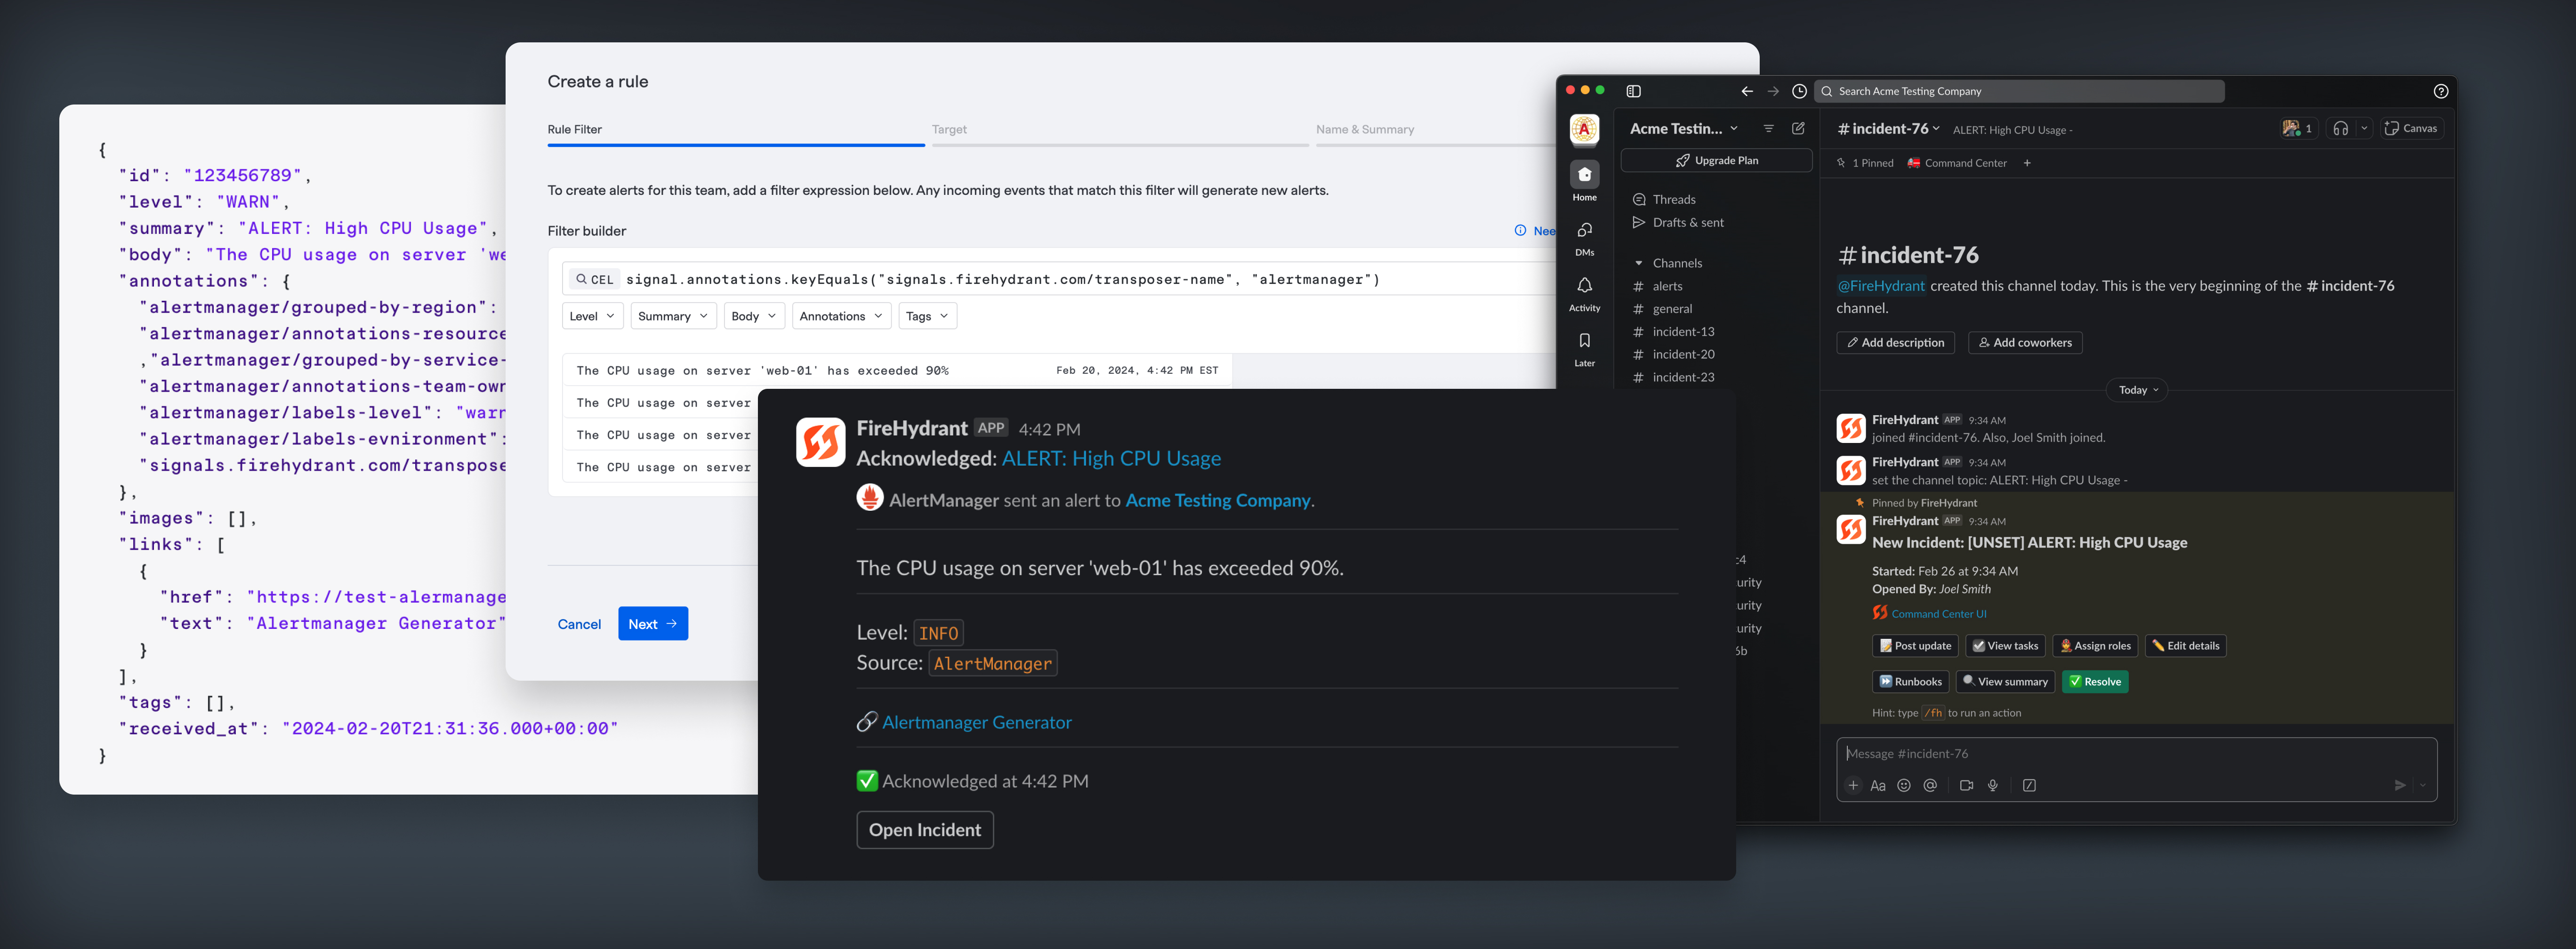Click the Open Incident button
The height and width of the screenshot is (949, 2576).
(x=924, y=830)
